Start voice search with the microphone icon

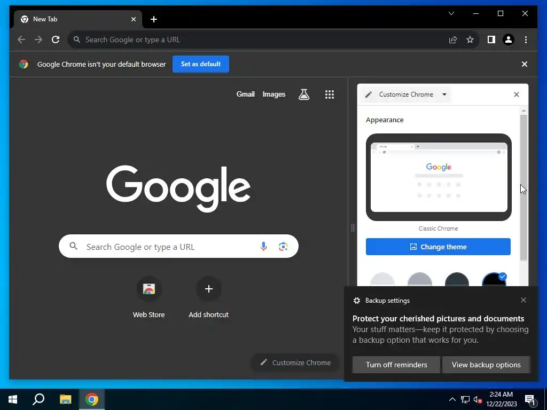264,247
